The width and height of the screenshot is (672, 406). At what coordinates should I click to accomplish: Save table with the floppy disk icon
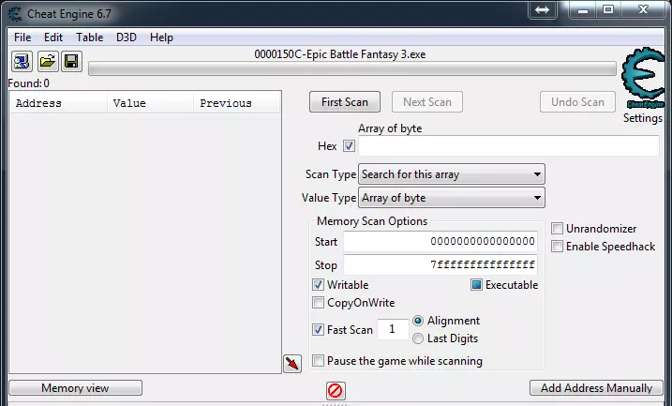click(71, 62)
